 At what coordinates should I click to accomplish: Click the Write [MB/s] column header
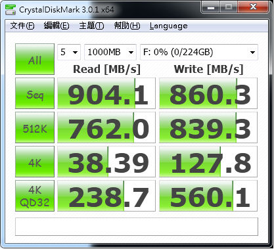(208, 69)
